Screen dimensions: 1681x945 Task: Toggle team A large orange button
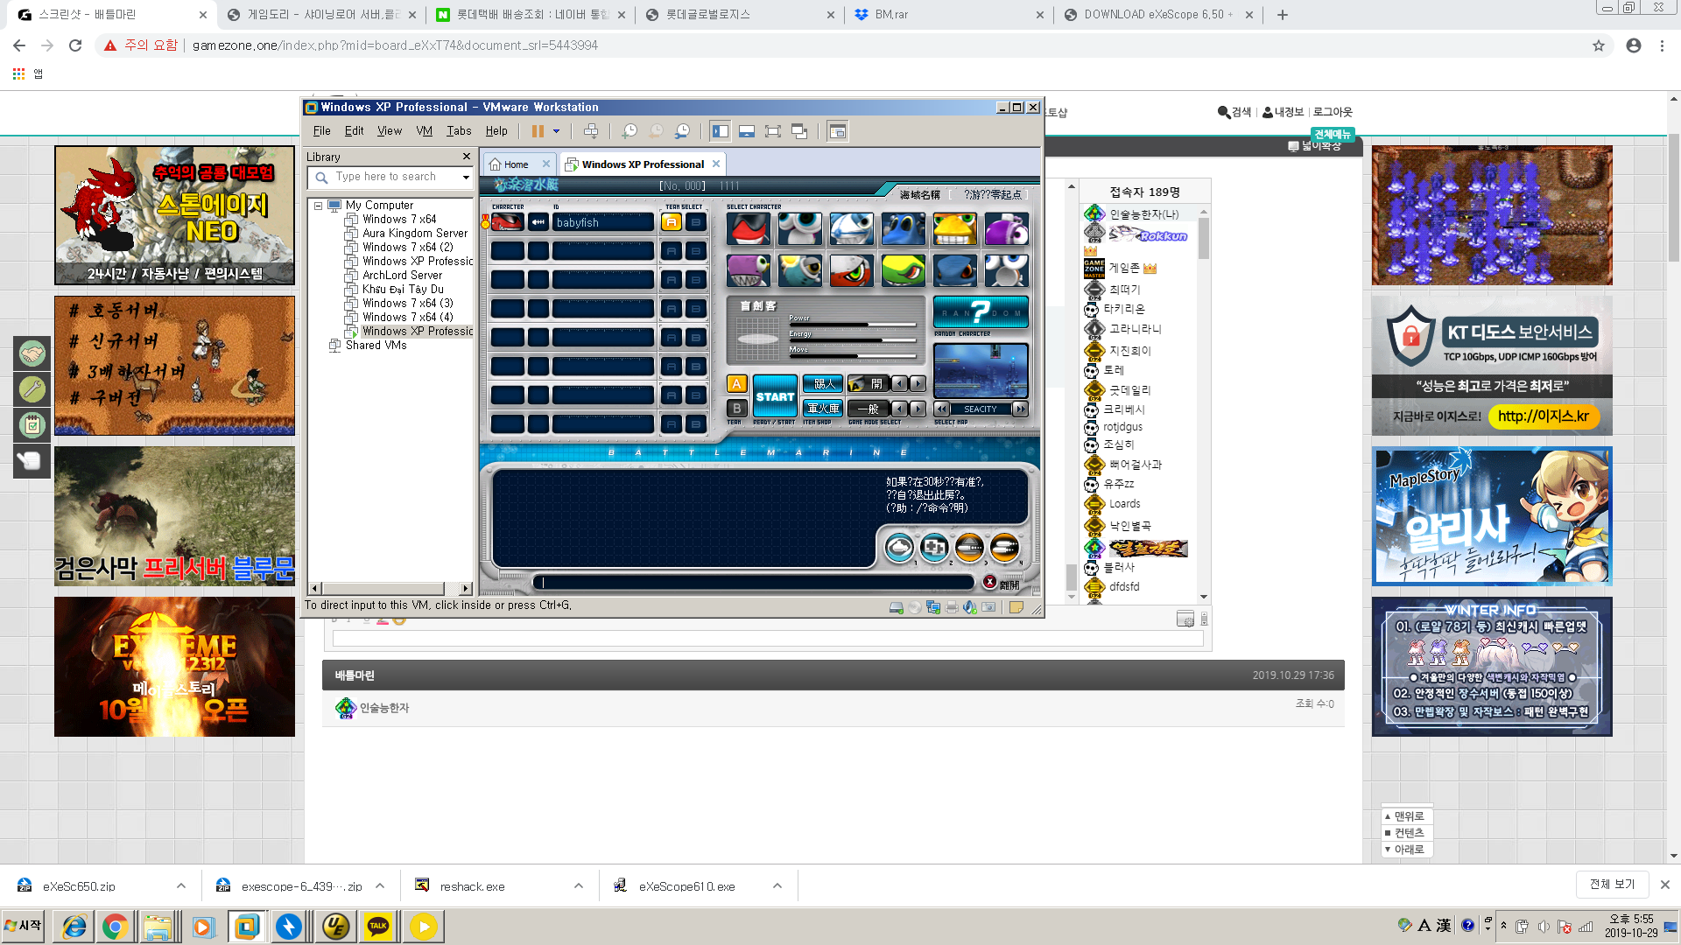click(737, 384)
